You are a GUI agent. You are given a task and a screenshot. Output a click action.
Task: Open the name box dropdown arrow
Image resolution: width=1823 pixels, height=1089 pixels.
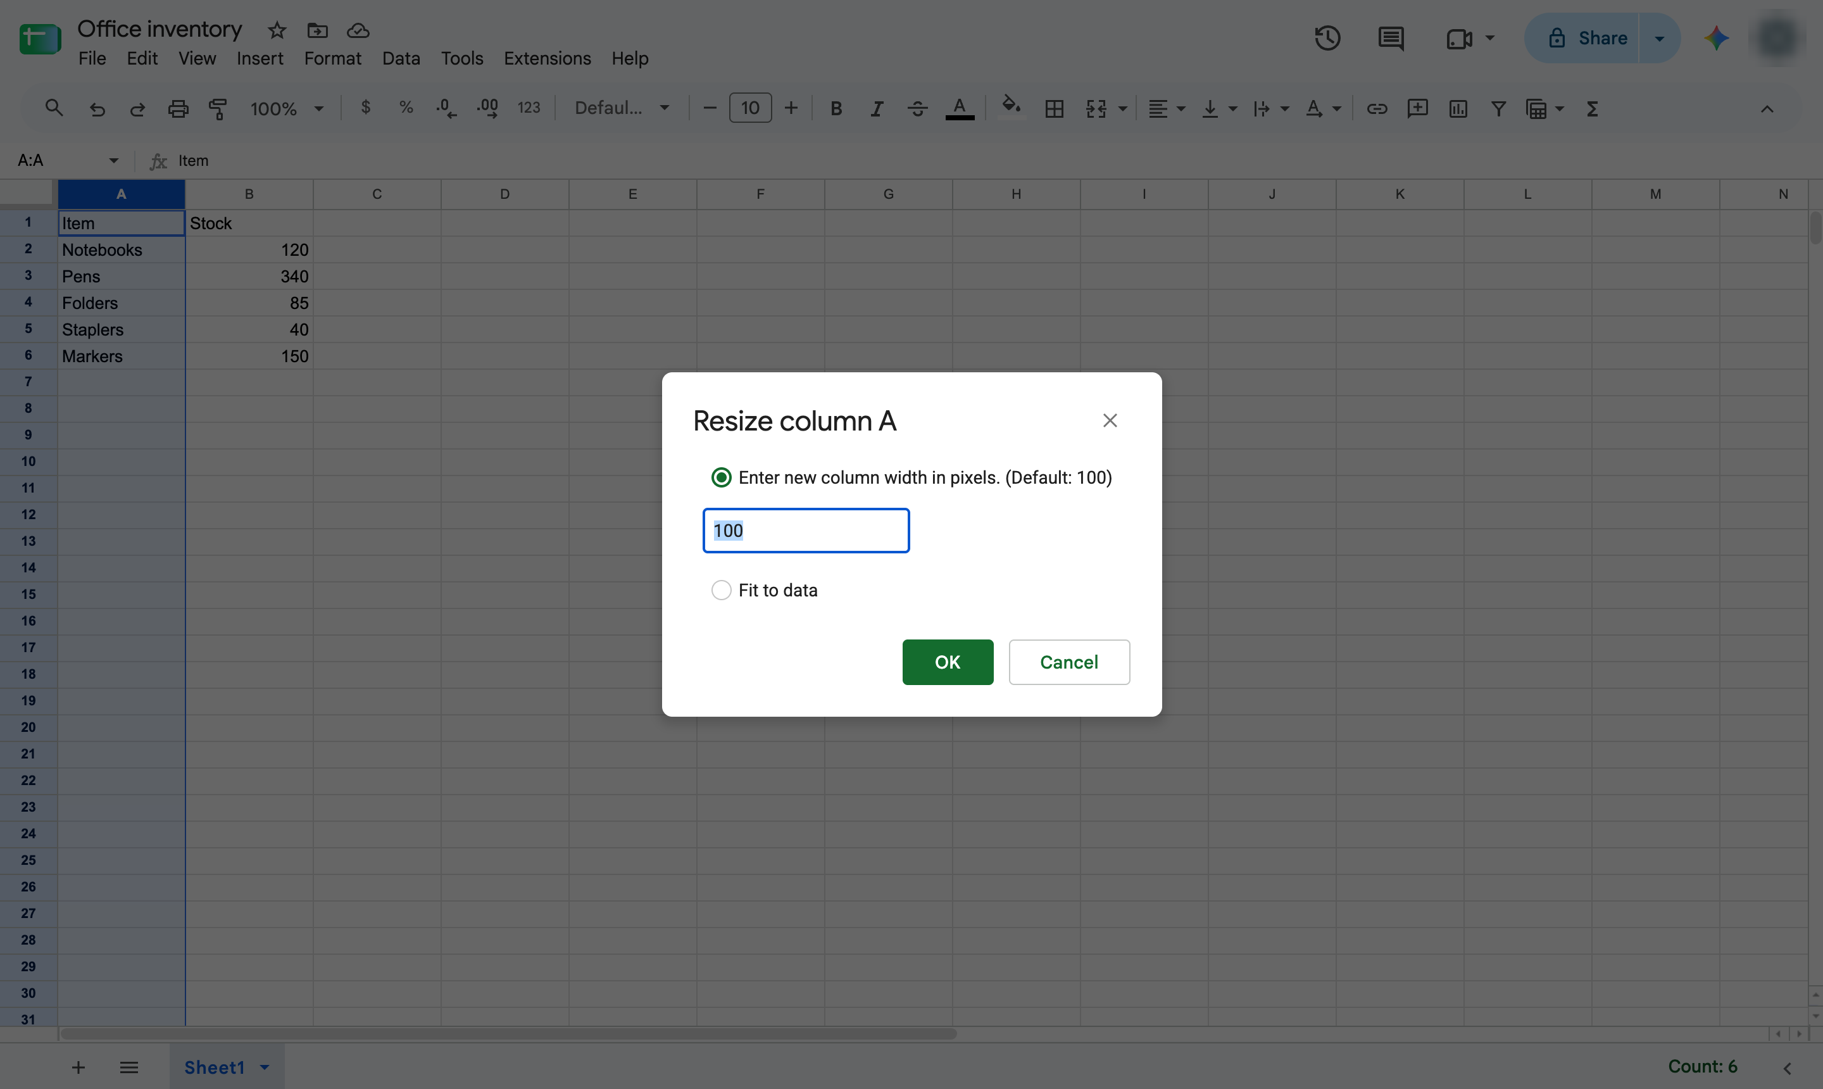click(114, 160)
